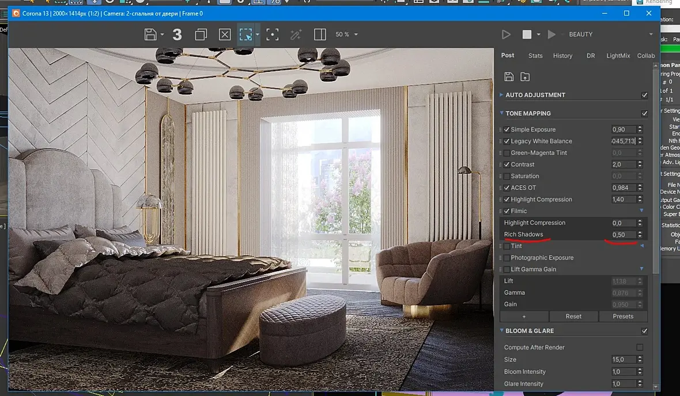Switch to the LightMix tab

coord(618,56)
